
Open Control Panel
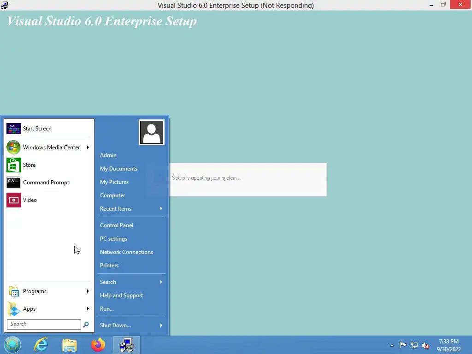(117, 225)
